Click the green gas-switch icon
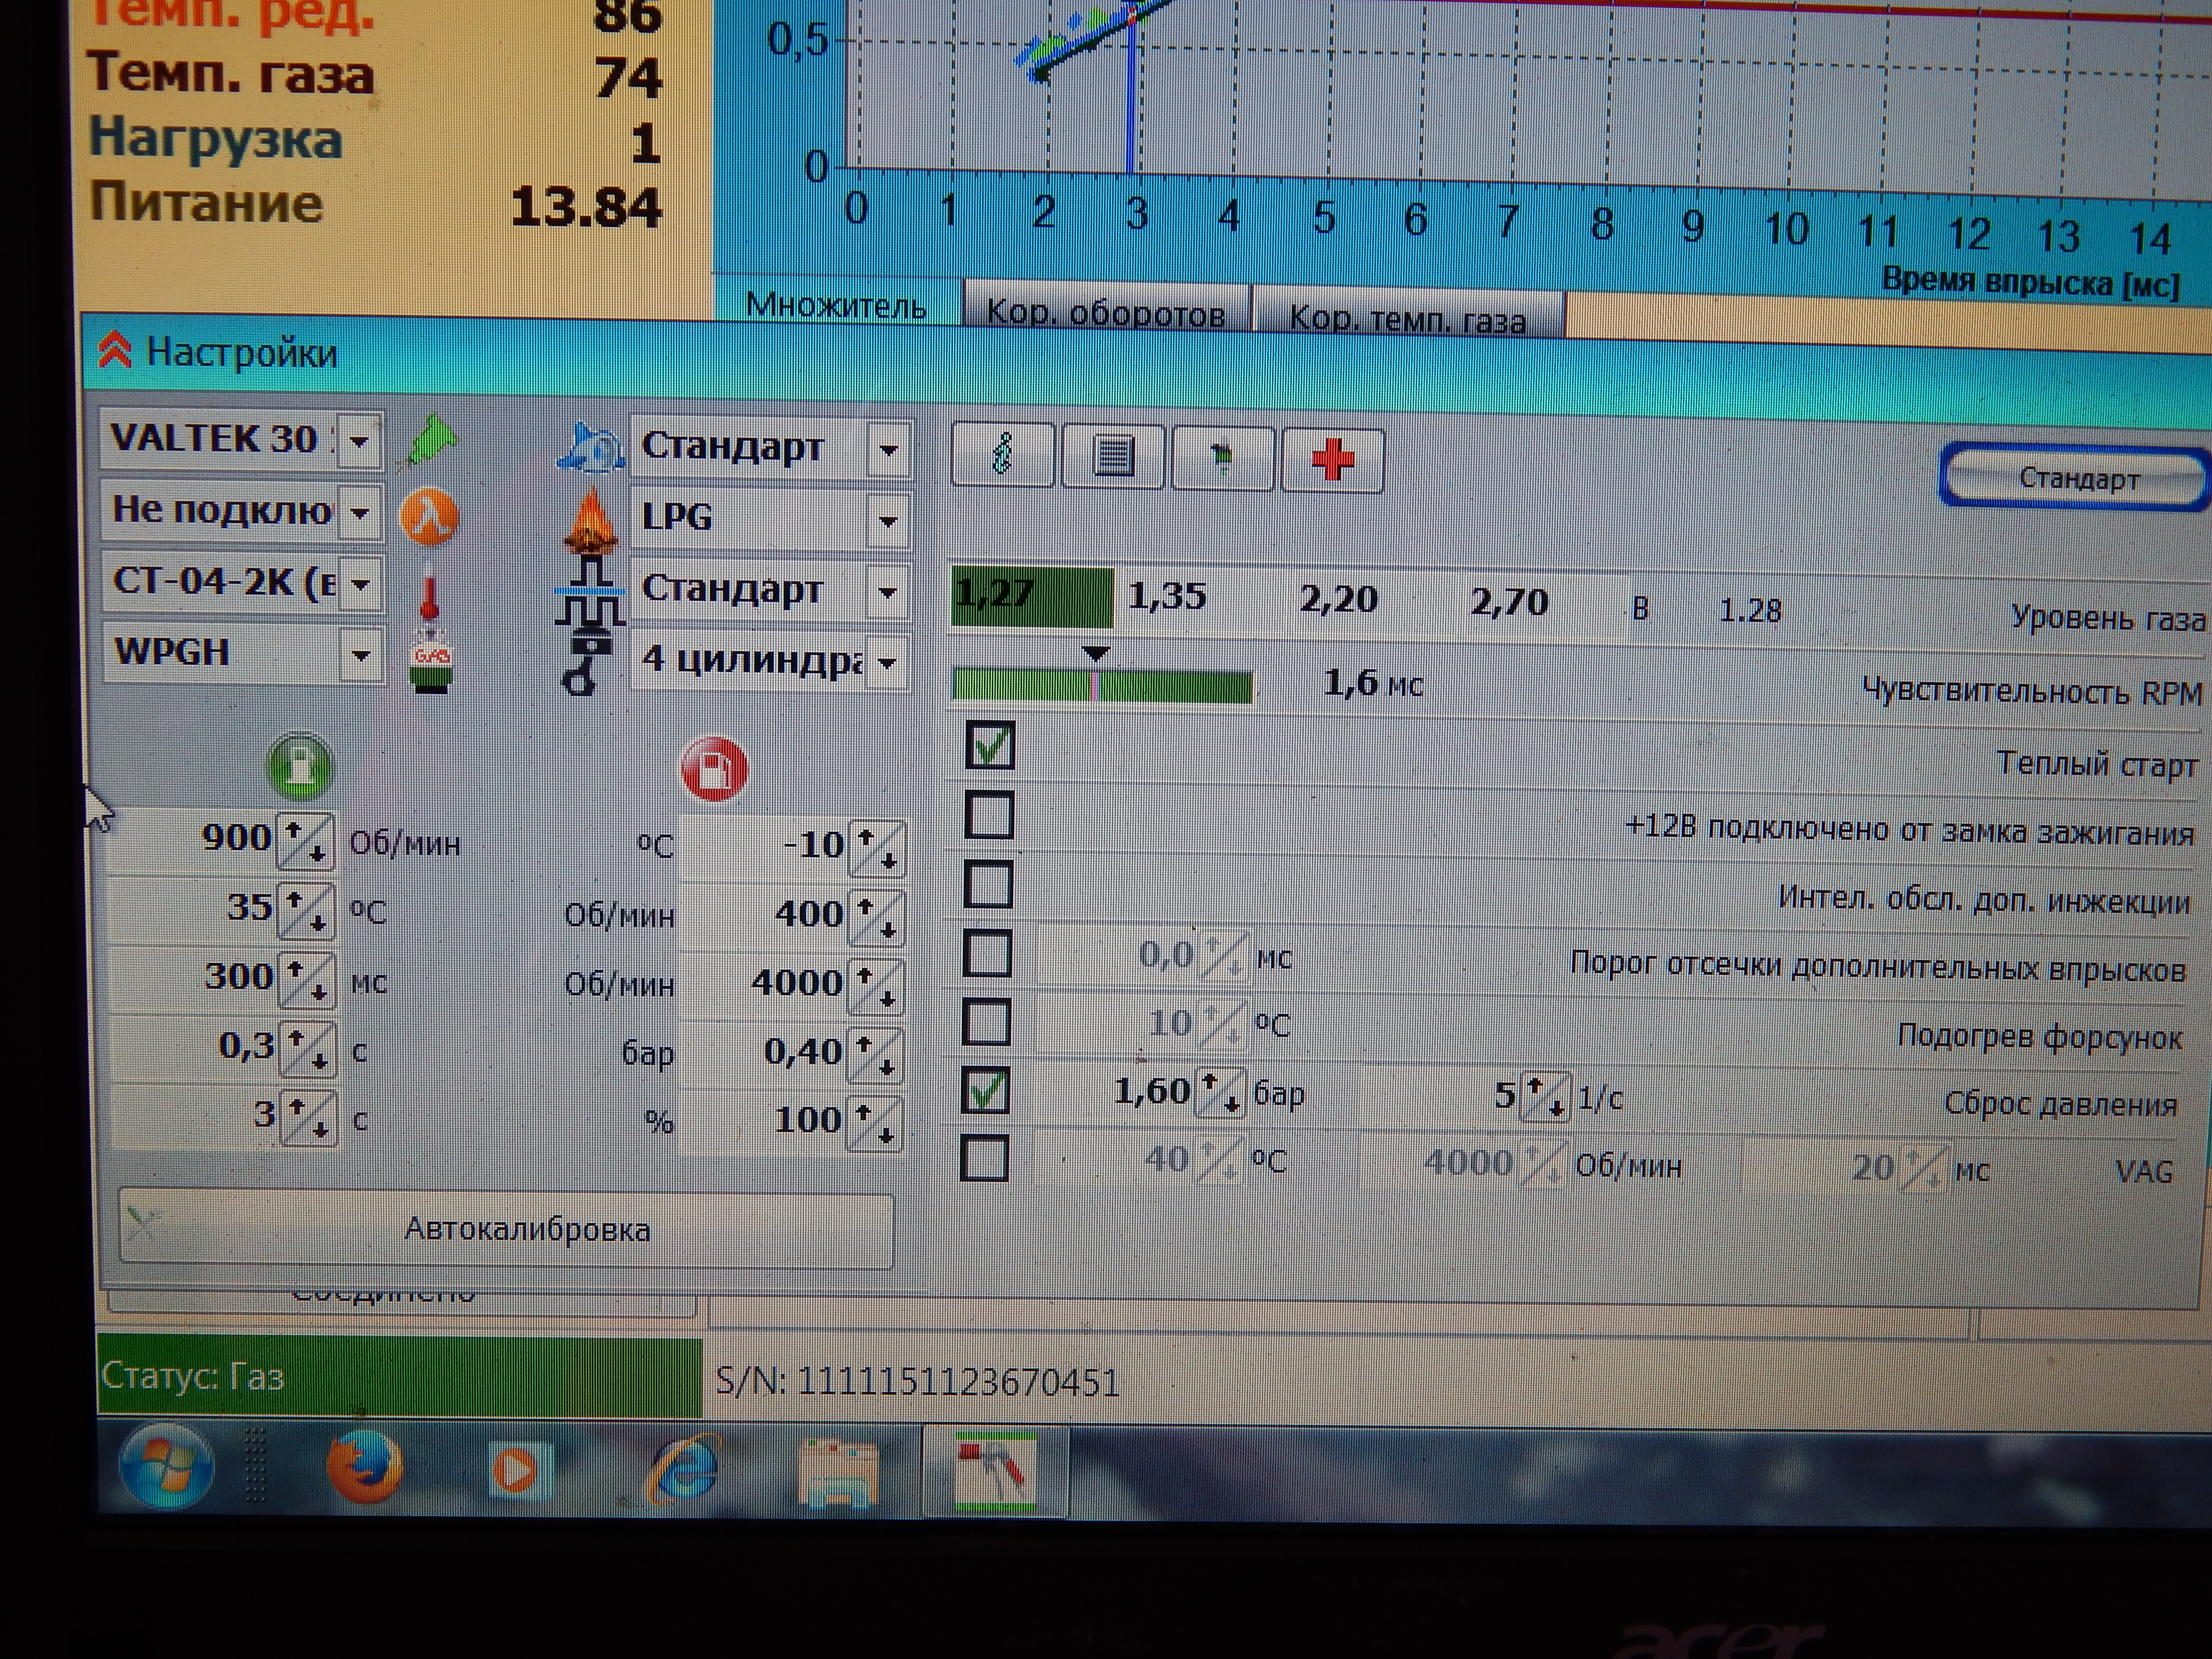The height and width of the screenshot is (1659, 2212). coord(300,767)
